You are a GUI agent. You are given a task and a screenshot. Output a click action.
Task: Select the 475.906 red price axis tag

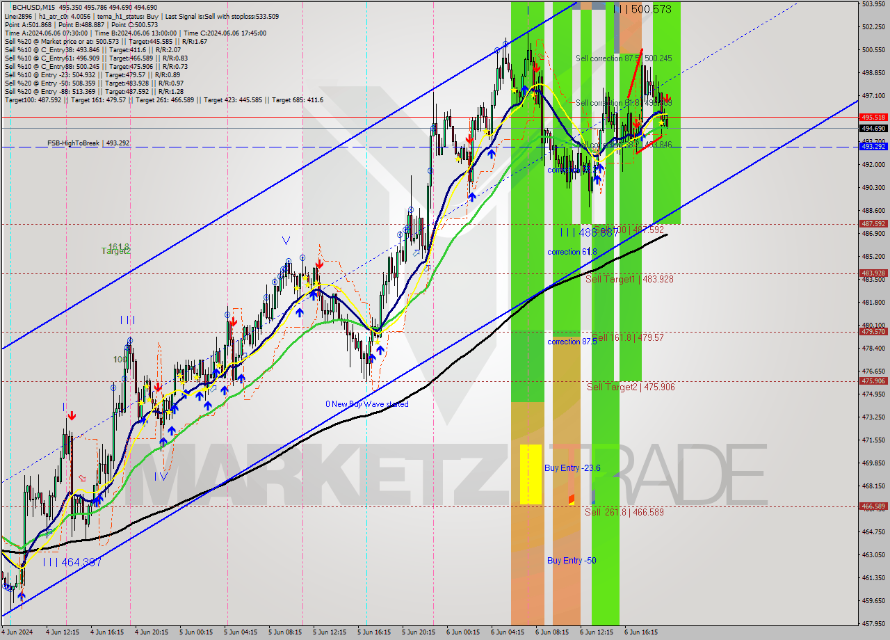[x=873, y=381]
